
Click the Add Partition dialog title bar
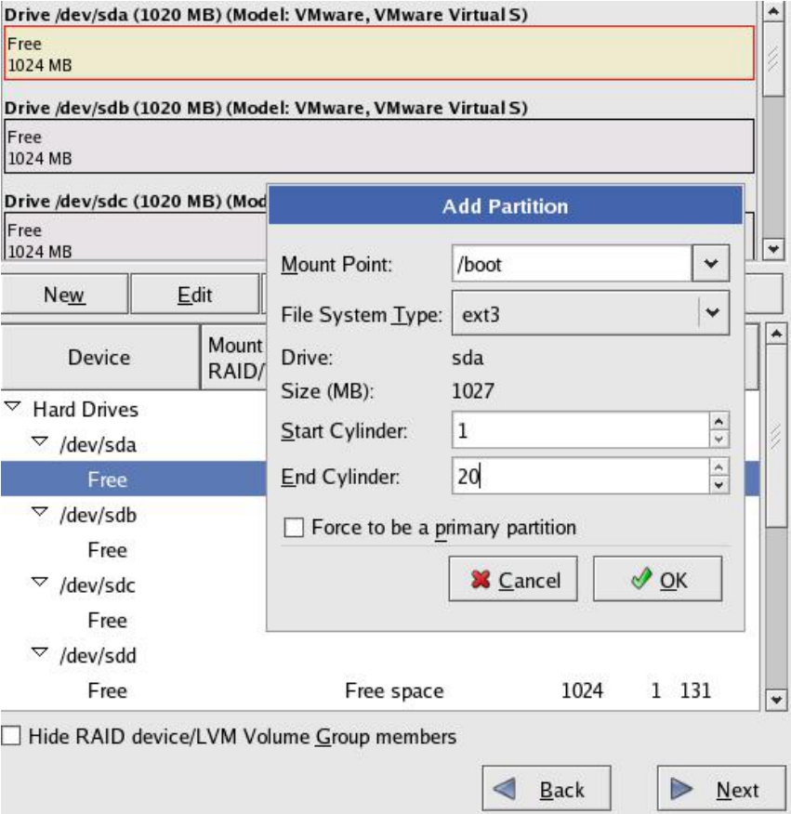pos(506,206)
